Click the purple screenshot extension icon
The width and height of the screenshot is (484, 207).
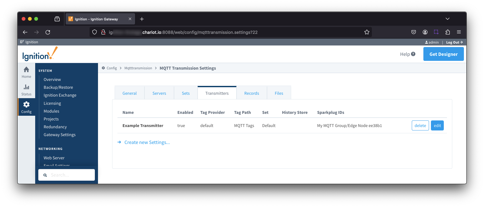[x=436, y=32]
